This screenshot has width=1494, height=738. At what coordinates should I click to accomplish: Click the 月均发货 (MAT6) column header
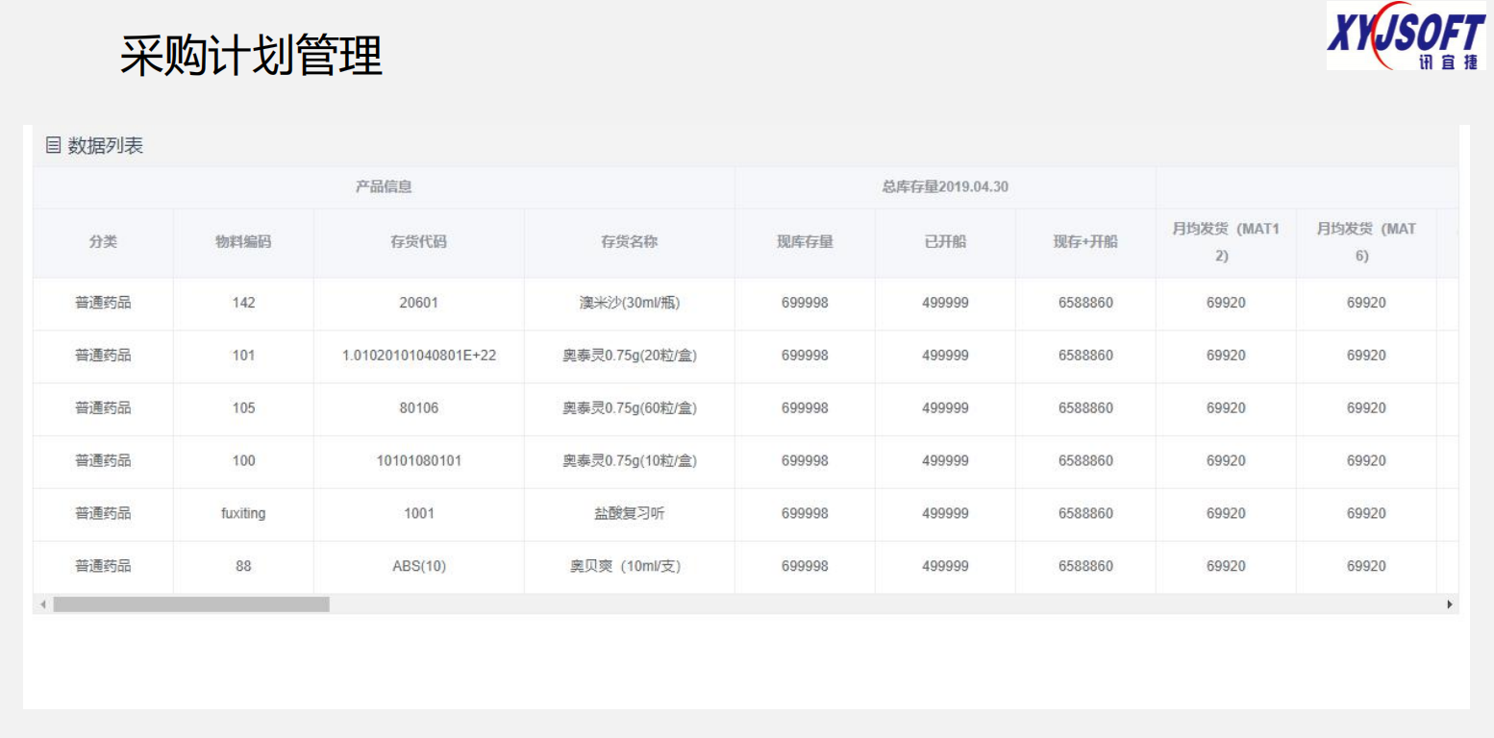[x=1366, y=242]
